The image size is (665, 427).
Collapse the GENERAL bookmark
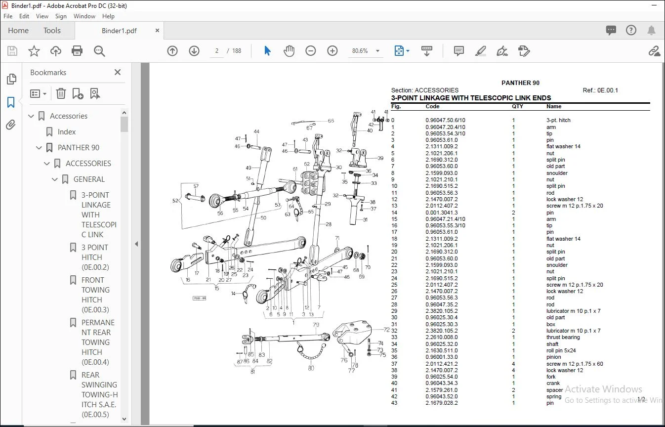pos(55,179)
